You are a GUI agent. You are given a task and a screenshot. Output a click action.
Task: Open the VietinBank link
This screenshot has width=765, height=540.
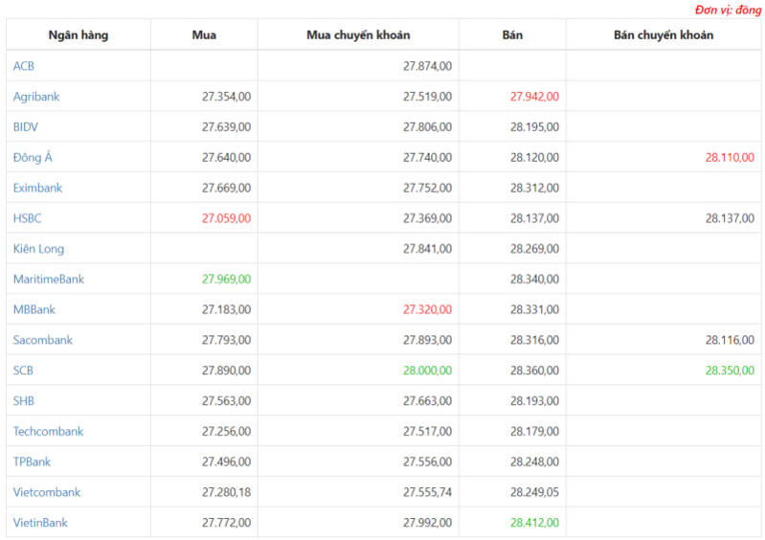coord(40,523)
